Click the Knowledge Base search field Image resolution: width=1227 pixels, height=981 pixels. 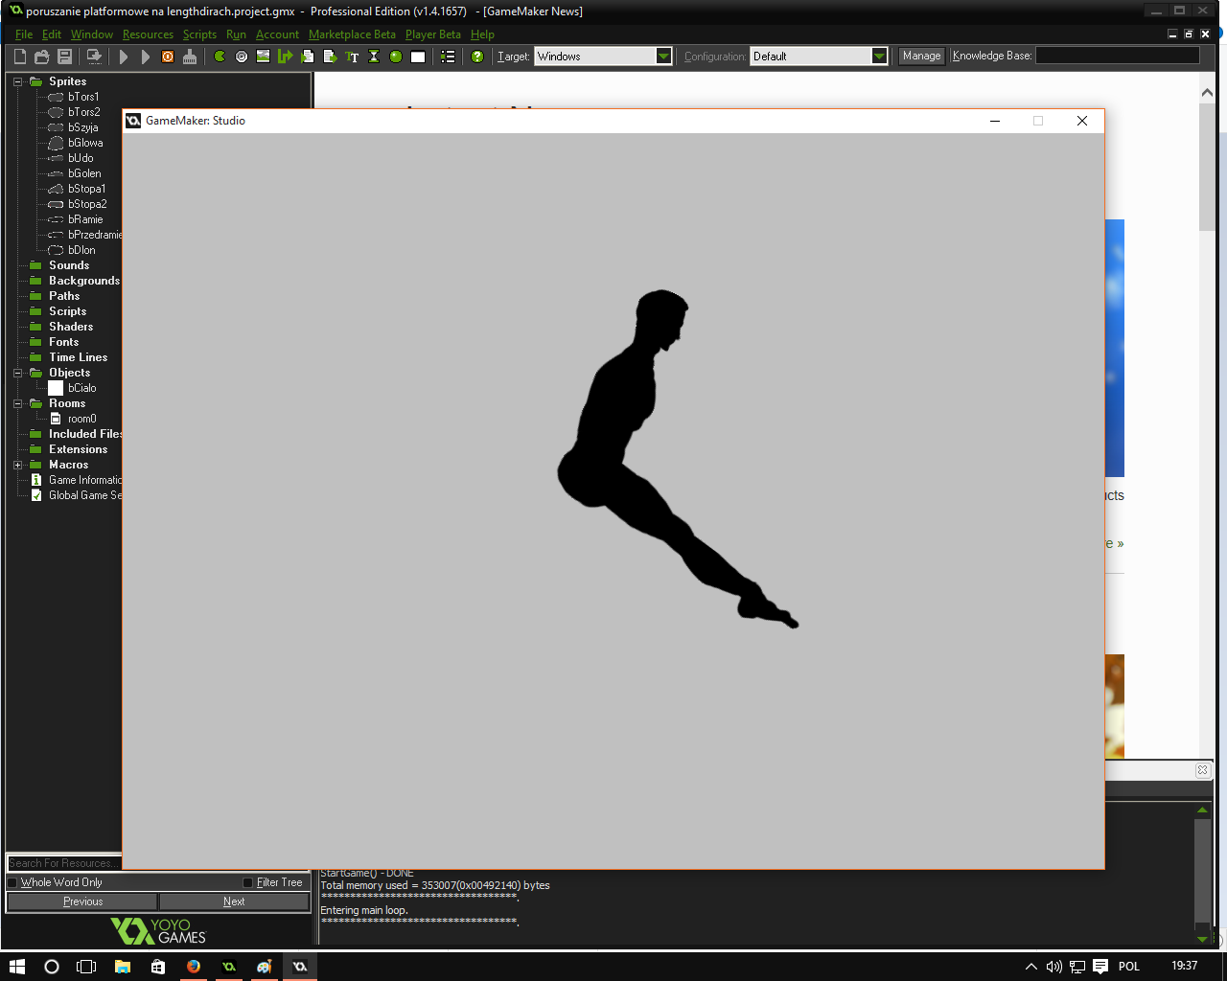(x=1117, y=57)
